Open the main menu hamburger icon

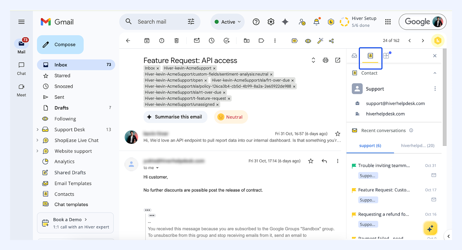(x=21, y=22)
